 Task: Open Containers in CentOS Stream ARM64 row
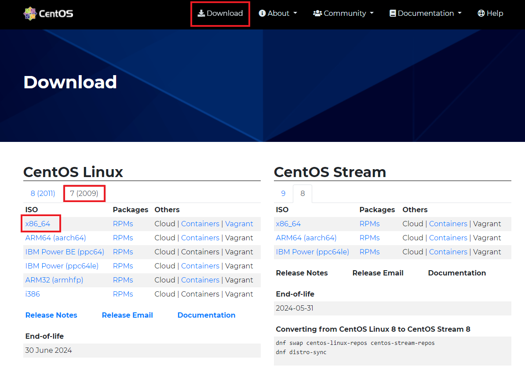(x=448, y=238)
